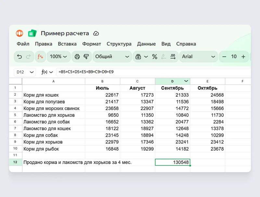The image size is (260, 197).
Task: Open the Данные menu
Action: (x=146, y=44)
